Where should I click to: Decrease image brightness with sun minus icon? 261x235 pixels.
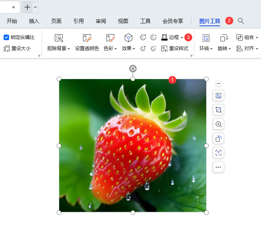point(153,49)
